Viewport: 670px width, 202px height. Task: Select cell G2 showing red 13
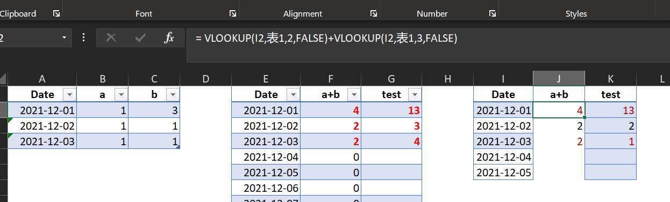(x=391, y=110)
